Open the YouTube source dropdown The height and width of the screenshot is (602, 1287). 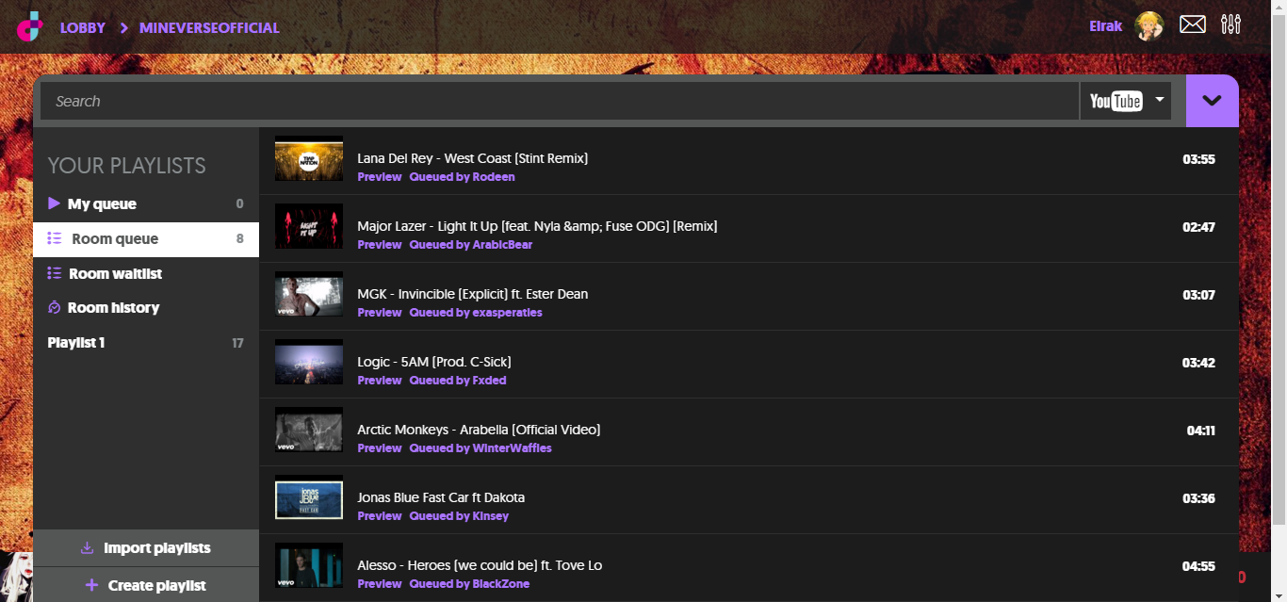(1126, 101)
